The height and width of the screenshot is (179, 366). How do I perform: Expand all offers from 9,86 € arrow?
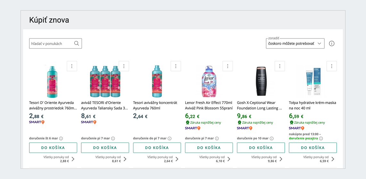pyautogui.click(x=281, y=159)
